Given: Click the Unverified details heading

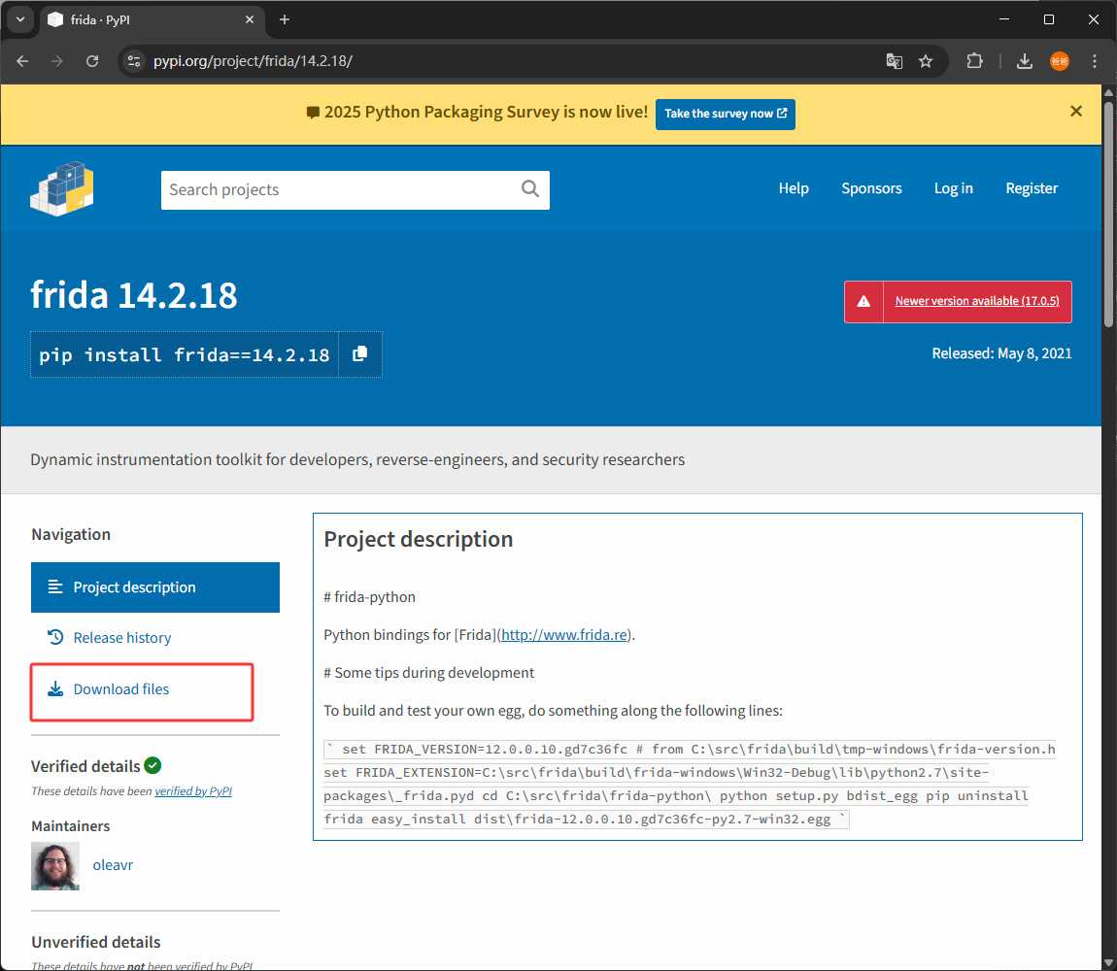Looking at the screenshot, I should pos(96,942).
